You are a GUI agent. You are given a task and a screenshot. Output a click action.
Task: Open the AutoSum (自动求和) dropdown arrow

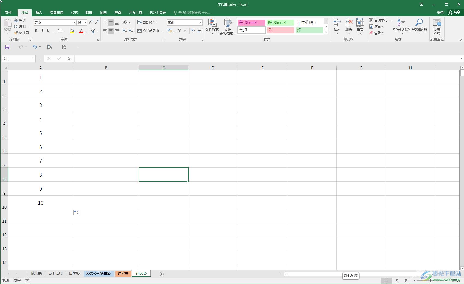[391, 20]
